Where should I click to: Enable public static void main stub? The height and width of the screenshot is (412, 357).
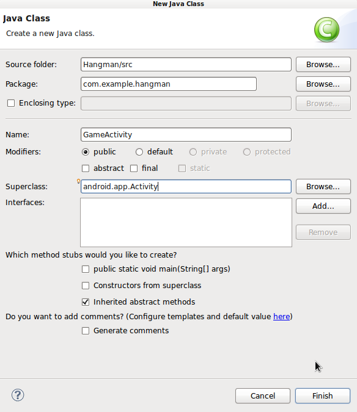pos(86,269)
